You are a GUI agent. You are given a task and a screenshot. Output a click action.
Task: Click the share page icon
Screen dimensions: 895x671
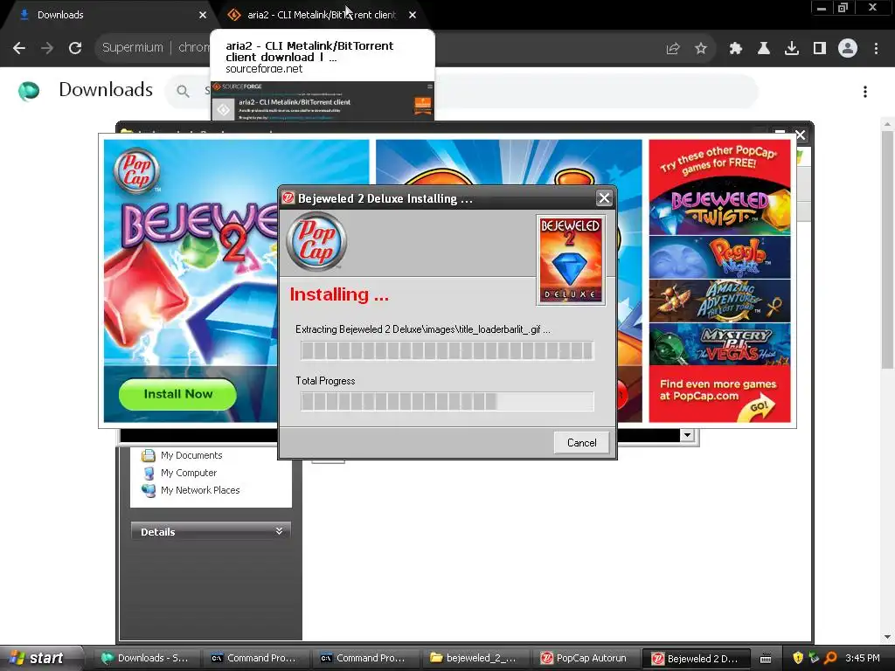point(673,49)
